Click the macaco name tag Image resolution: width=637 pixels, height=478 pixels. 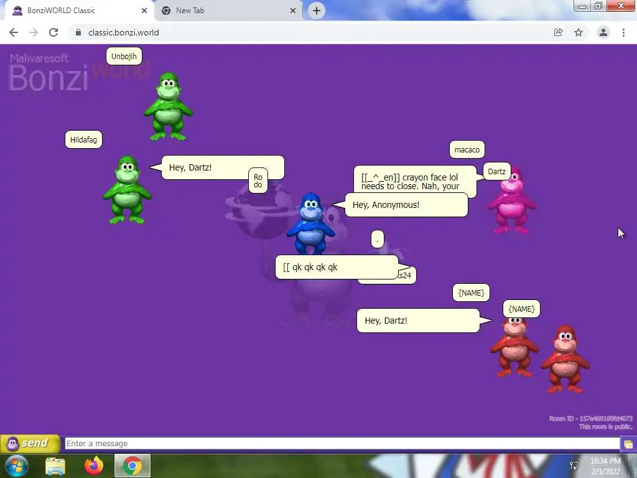[x=467, y=149]
